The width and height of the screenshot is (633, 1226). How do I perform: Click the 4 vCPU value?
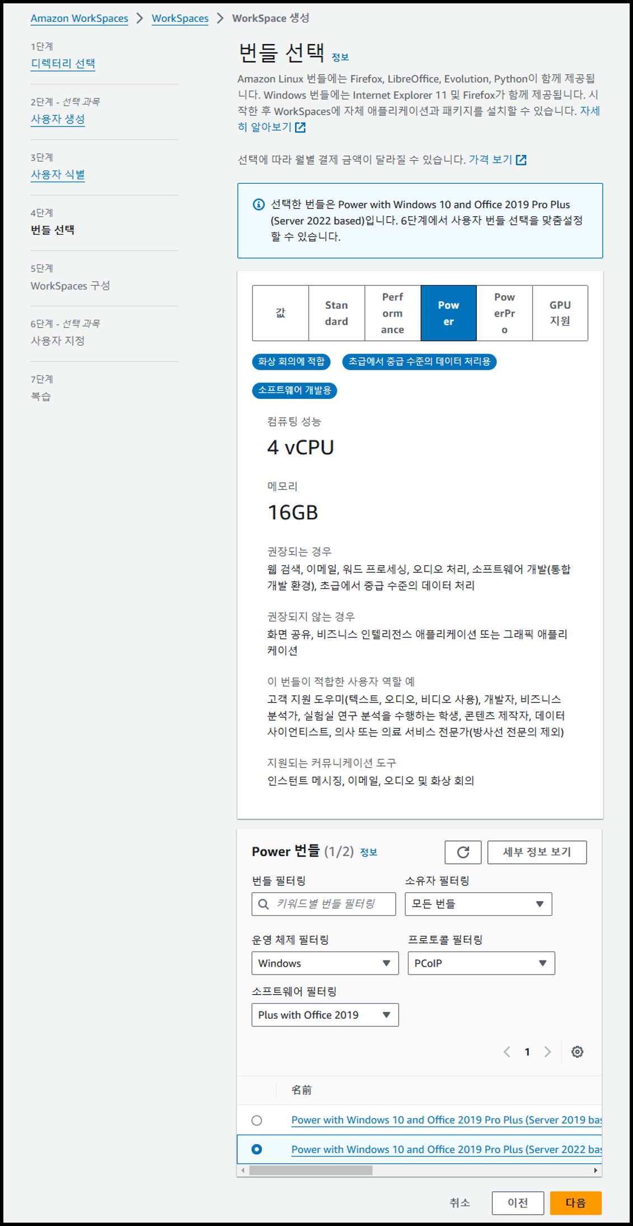[301, 448]
